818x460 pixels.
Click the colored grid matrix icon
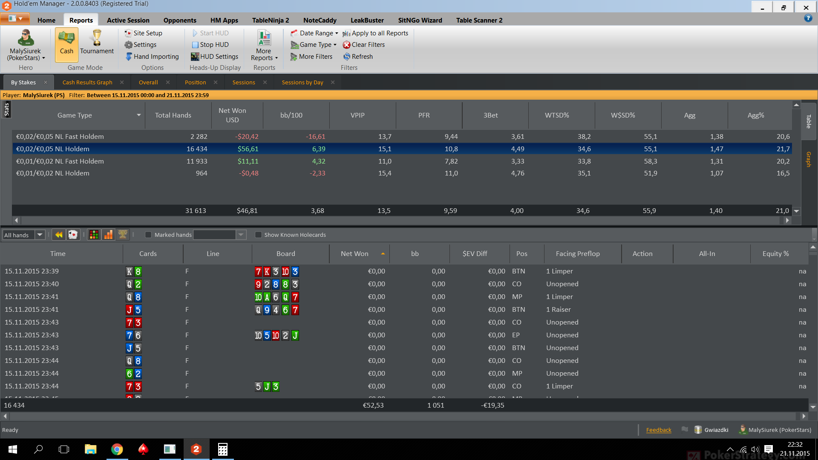point(94,235)
